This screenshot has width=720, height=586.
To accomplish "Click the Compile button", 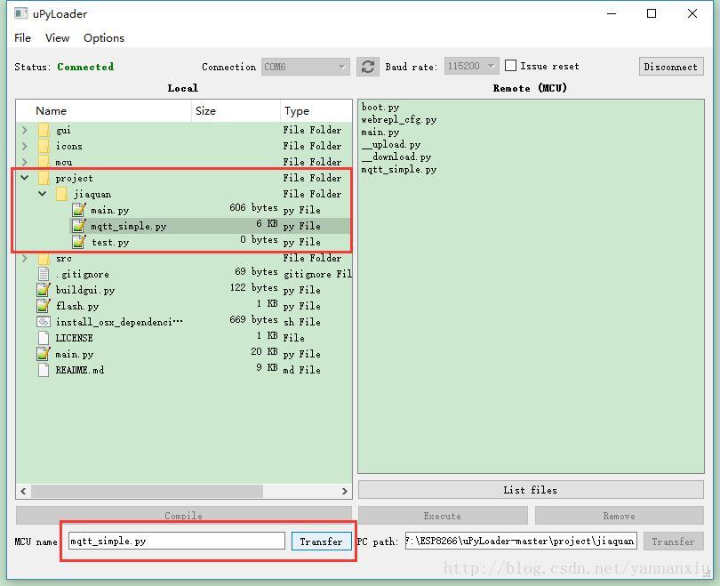I will 184,516.
